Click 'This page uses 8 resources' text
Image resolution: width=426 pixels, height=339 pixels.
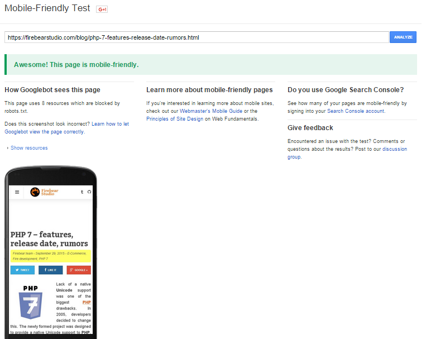(x=62, y=107)
